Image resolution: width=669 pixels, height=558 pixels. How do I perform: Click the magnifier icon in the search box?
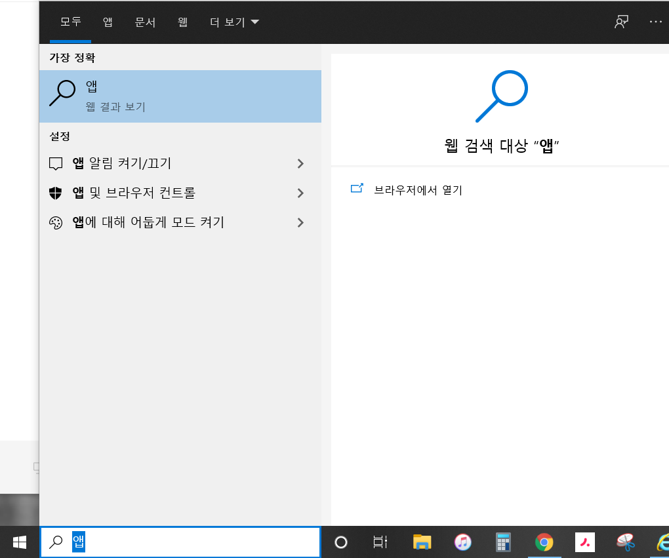click(x=56, y=542)
